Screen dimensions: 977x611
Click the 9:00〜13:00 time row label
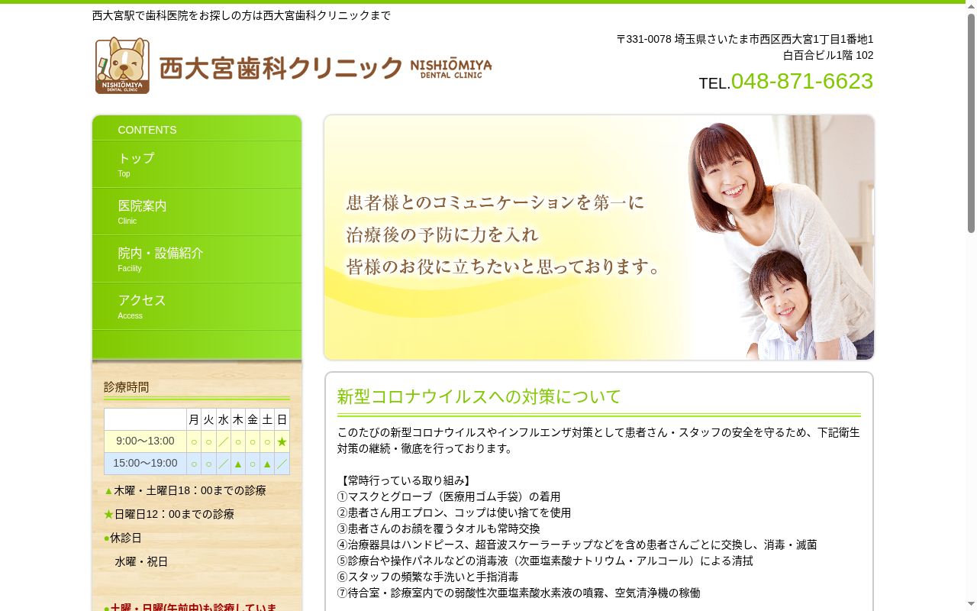(145, 441)
